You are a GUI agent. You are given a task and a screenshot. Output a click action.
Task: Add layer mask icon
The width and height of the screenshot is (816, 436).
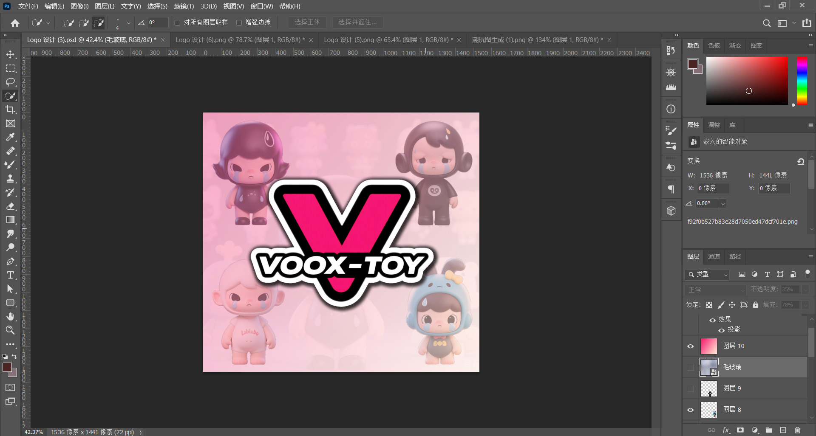click(x=740, y=430)
